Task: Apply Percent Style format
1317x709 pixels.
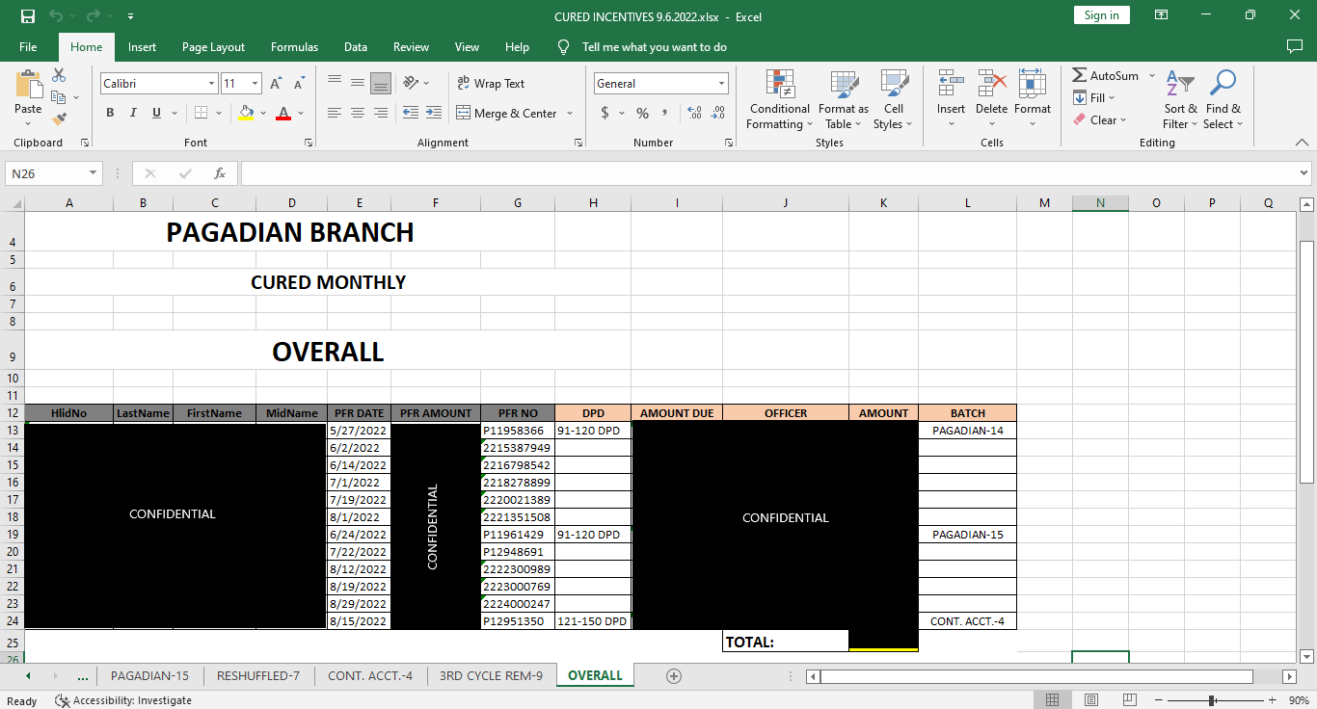Action: coord(642,113)
